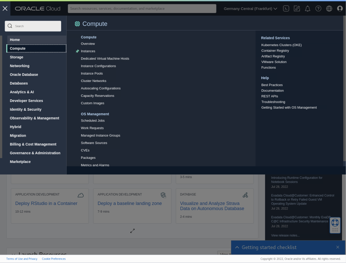Click the feedback pencil icon

pos(296,9)
